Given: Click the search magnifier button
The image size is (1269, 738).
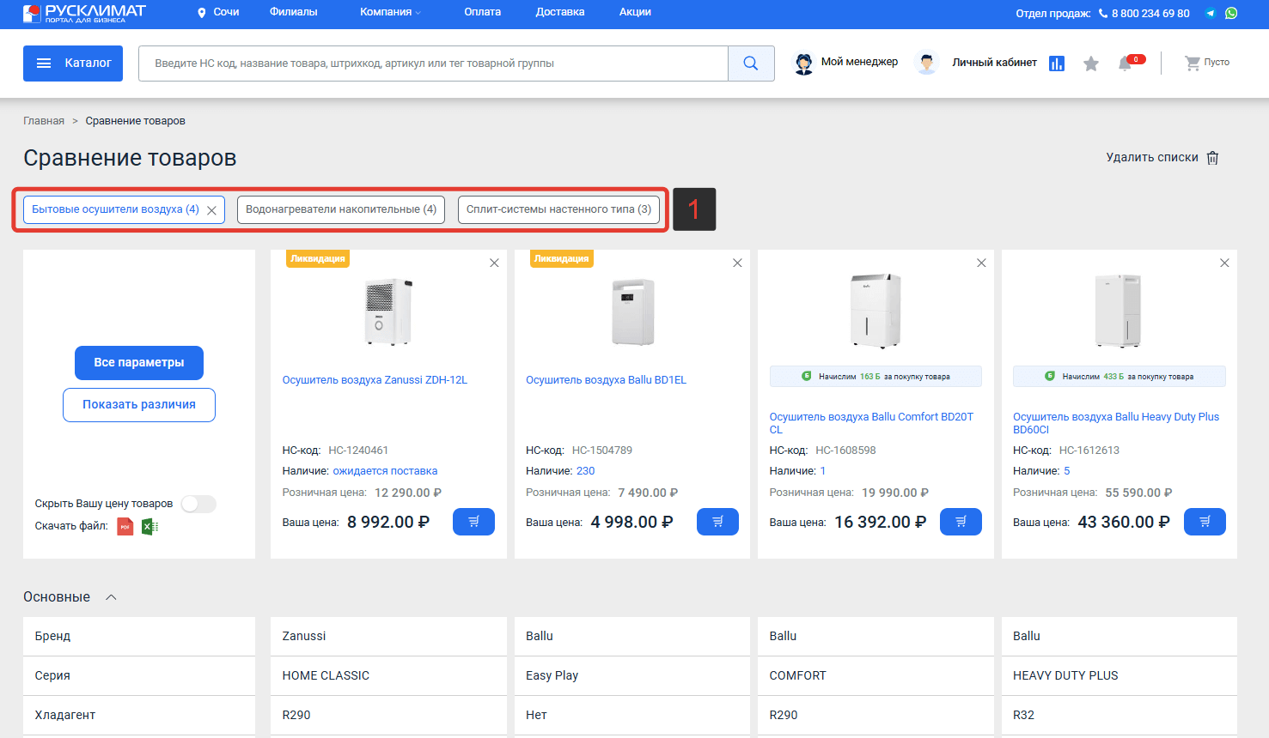Looking at the screenshot, I should [x=751, y=64].
